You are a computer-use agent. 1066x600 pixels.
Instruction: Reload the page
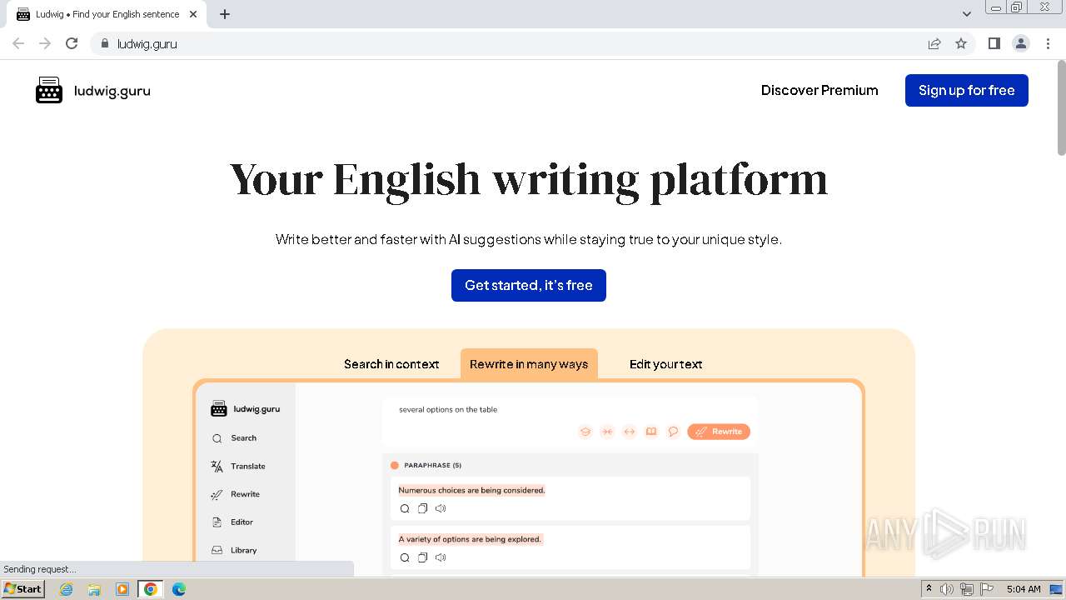72,43
